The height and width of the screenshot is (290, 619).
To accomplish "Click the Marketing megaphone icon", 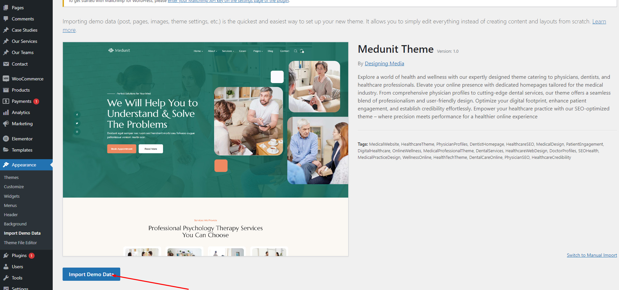I will point(6,124).
